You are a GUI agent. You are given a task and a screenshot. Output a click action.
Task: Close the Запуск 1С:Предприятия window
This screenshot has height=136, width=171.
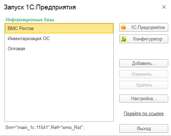[164, 7]
